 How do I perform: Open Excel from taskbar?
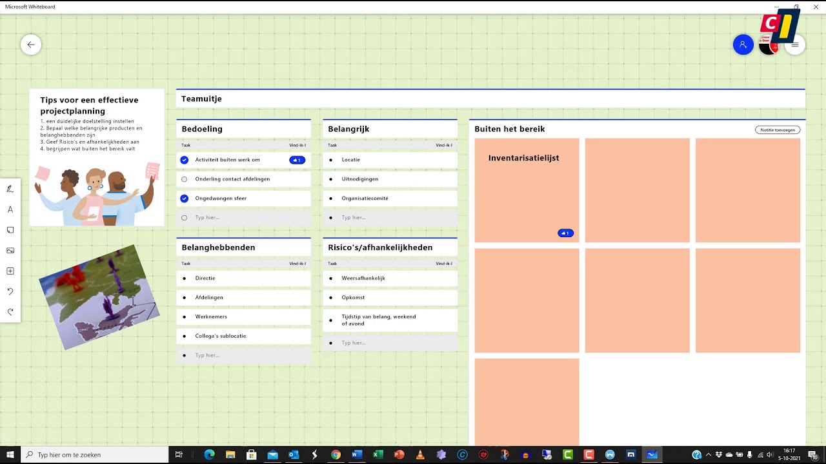coord(378,454)
